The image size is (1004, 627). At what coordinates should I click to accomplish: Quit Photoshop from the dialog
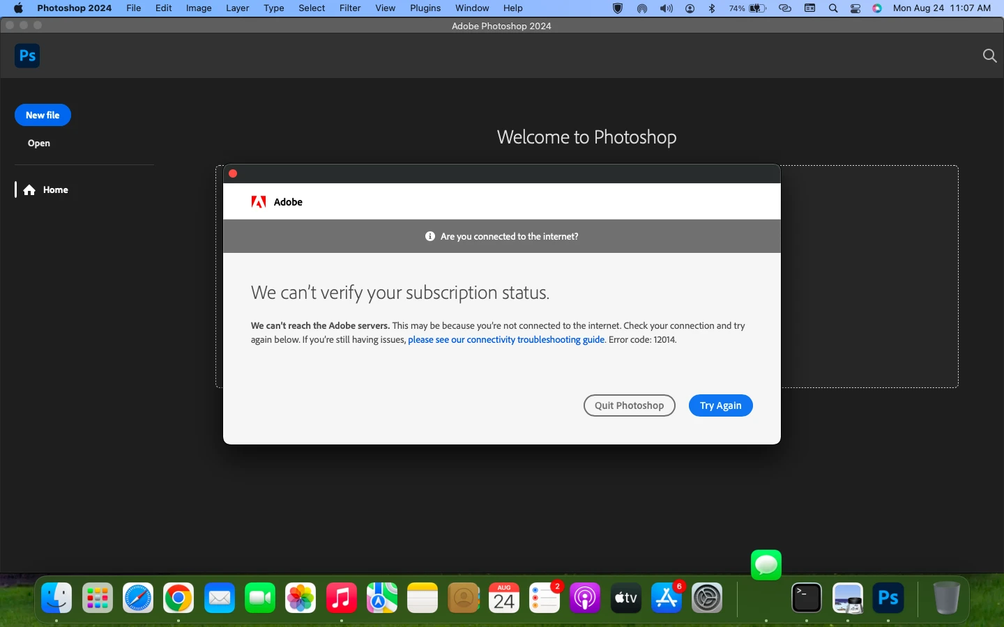pos(629,405)
